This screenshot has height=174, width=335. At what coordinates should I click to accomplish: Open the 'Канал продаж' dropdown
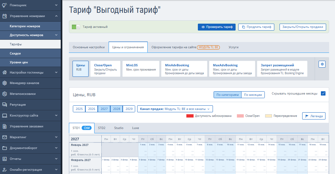click(x=175, y=109)
